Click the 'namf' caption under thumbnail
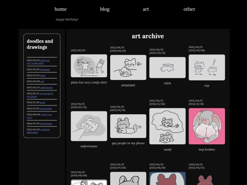This screenshot has height=185, width=247. (x=167, y=149)
